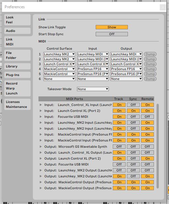
Task: Open Input dropdown in row 1
Action: tap(93, 54)
